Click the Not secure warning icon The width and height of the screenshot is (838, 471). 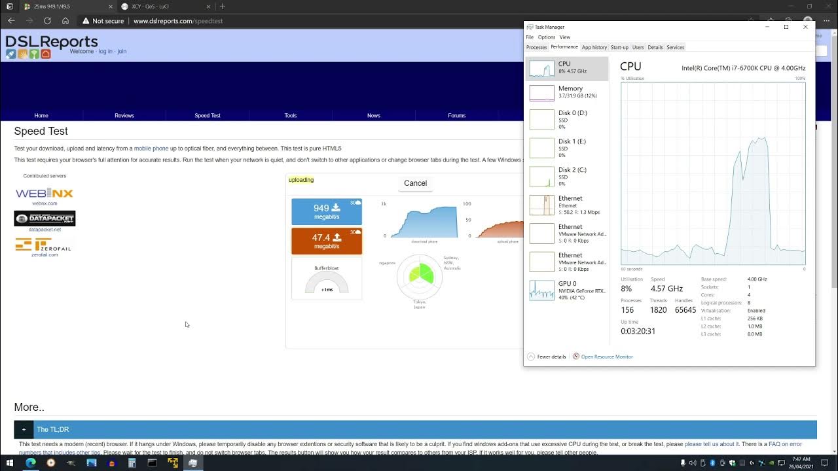coord(86,21)
